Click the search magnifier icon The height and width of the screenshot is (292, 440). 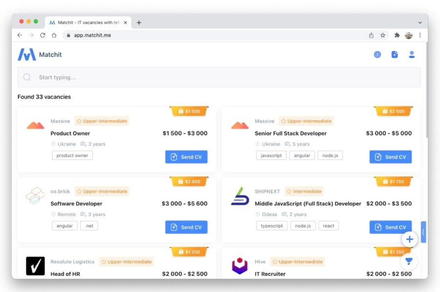coord(27,77)
